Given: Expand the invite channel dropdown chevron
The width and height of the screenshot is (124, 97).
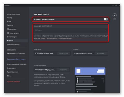Looking at the screenshot, I should click(106, 30).
